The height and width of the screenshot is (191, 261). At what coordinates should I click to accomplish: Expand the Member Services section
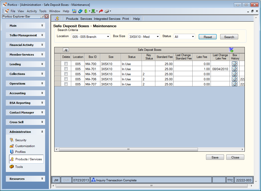[26, 55]
